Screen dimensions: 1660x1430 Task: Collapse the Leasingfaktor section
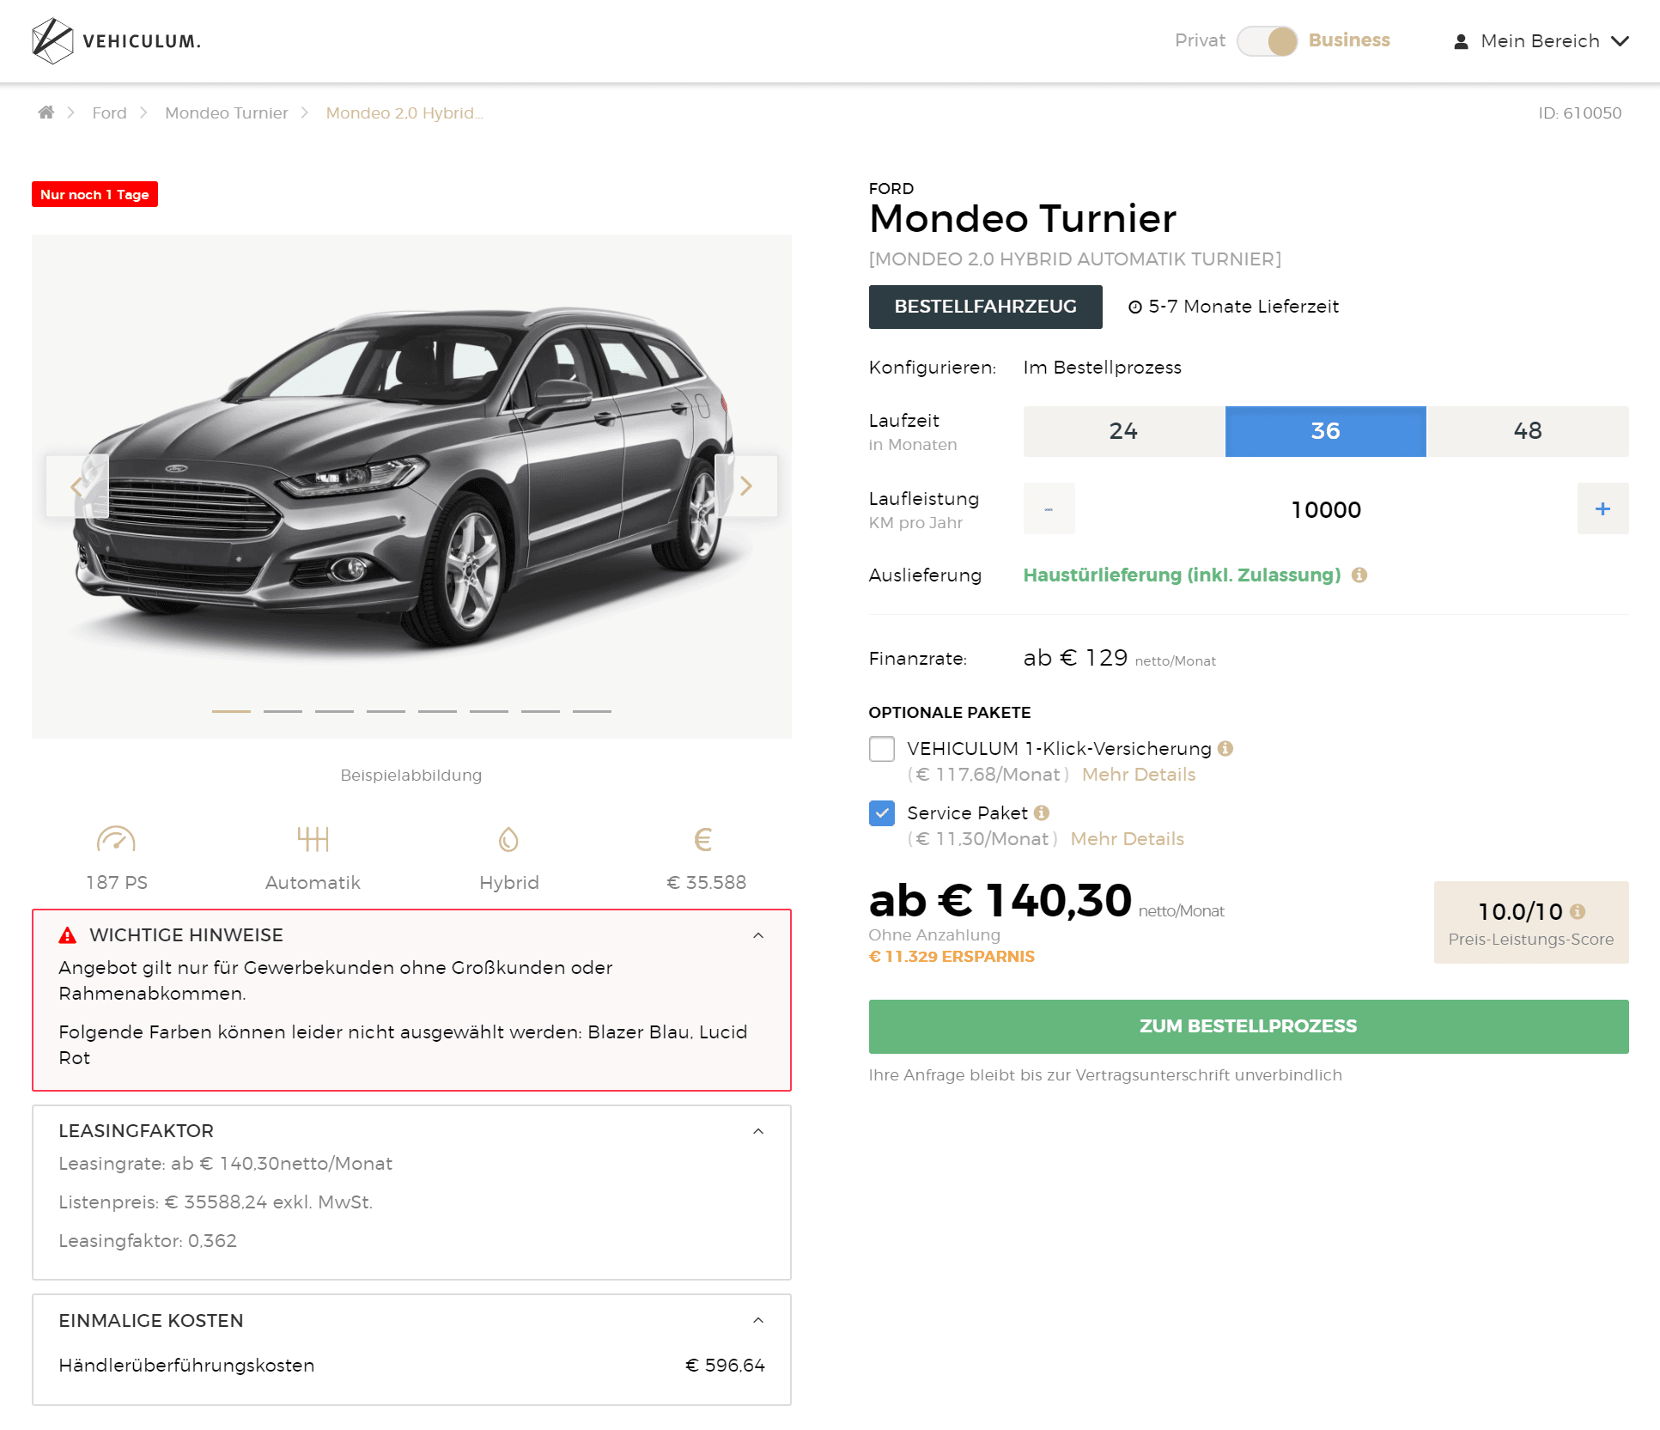pyautogui.click(x=758, y=1131)
